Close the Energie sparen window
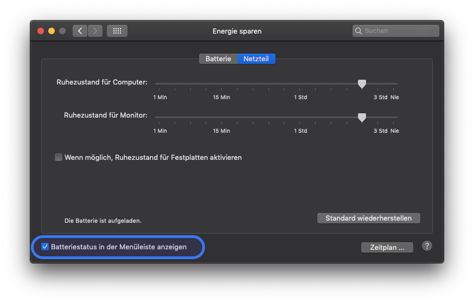The image size is (474, 303). 41,31
